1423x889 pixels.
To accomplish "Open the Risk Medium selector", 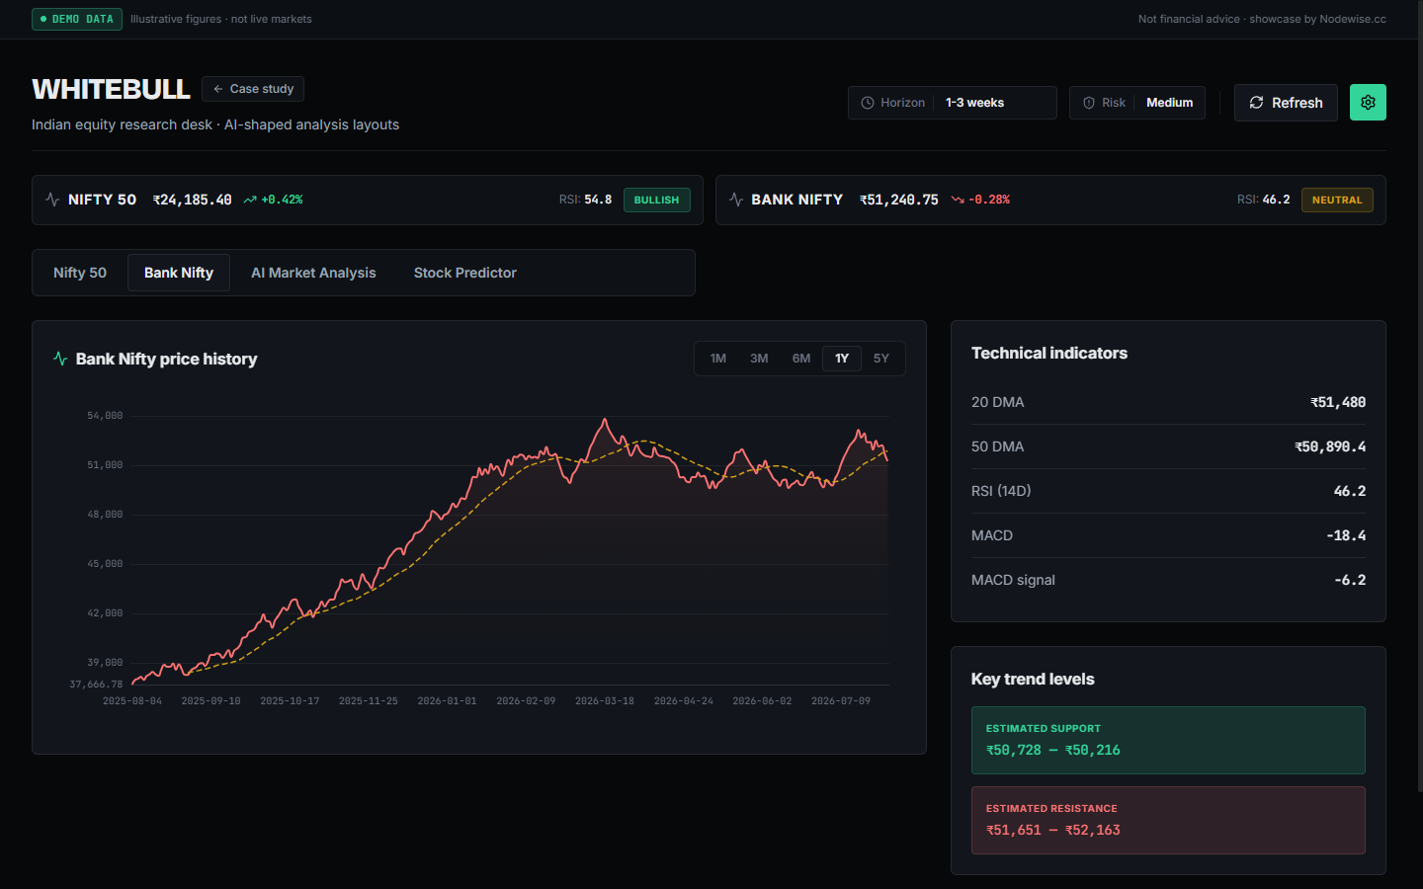I will (1137, 103).
